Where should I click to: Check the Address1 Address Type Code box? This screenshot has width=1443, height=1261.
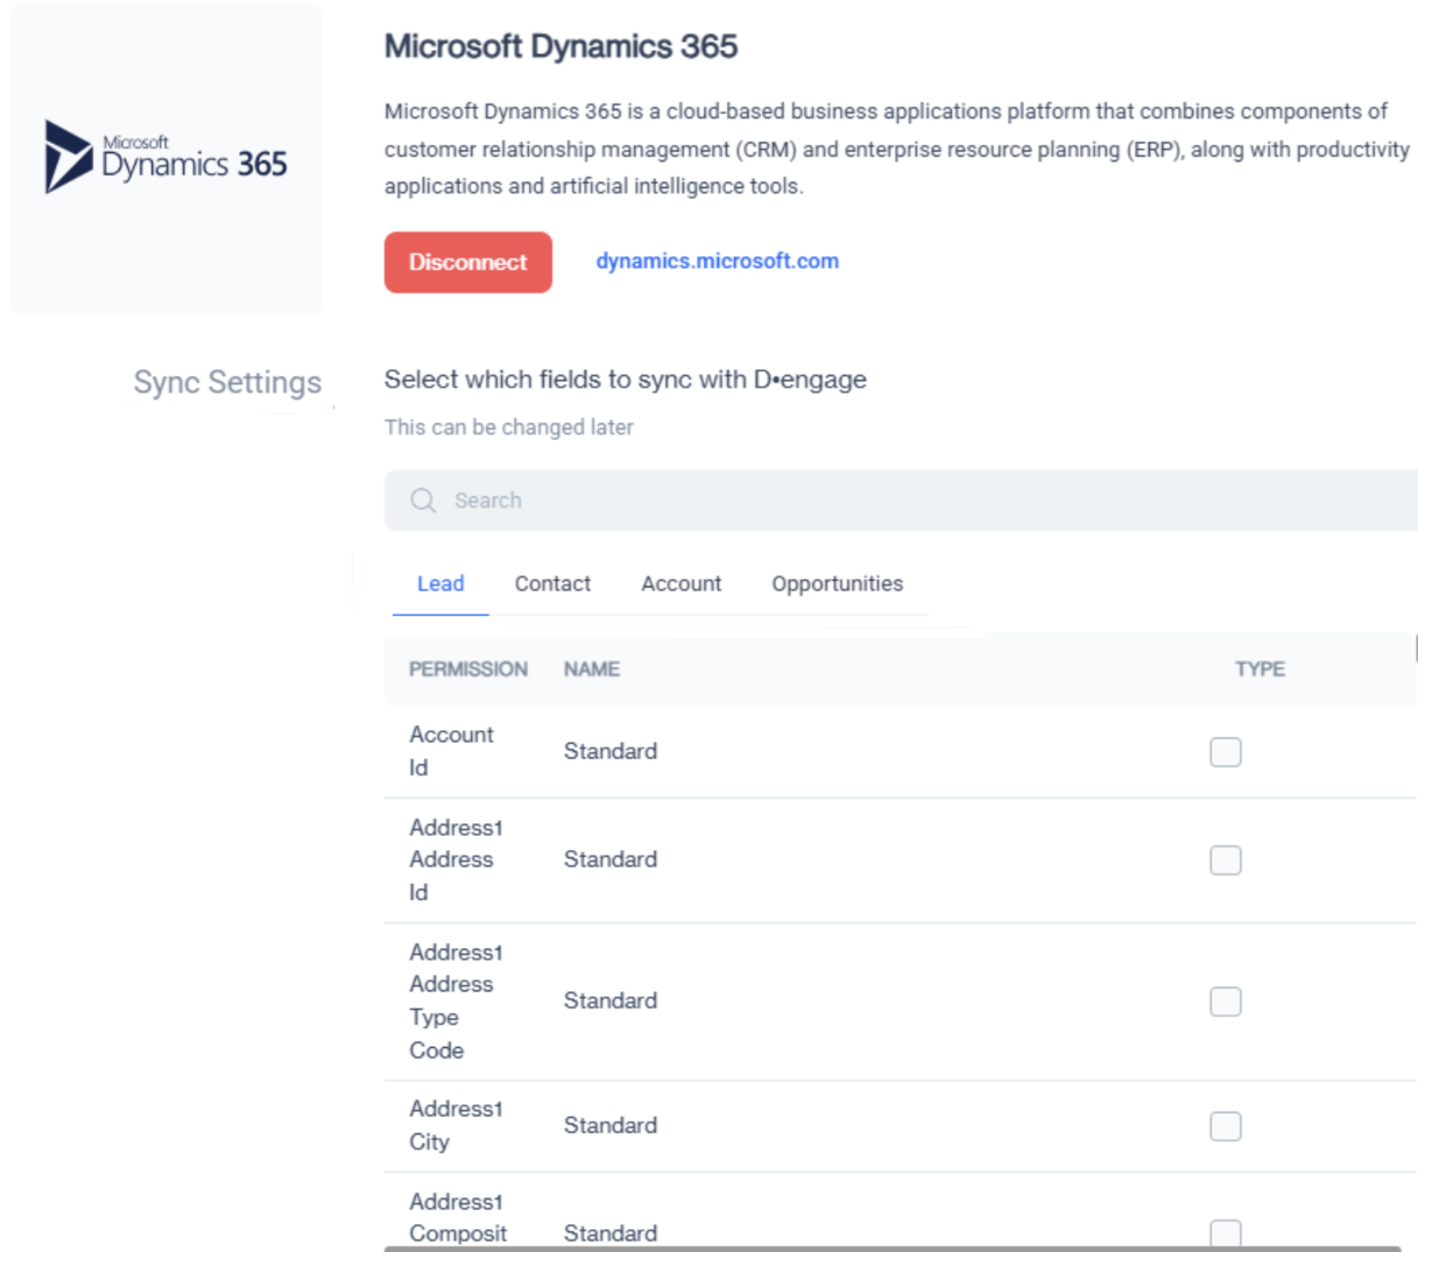1225,1001
